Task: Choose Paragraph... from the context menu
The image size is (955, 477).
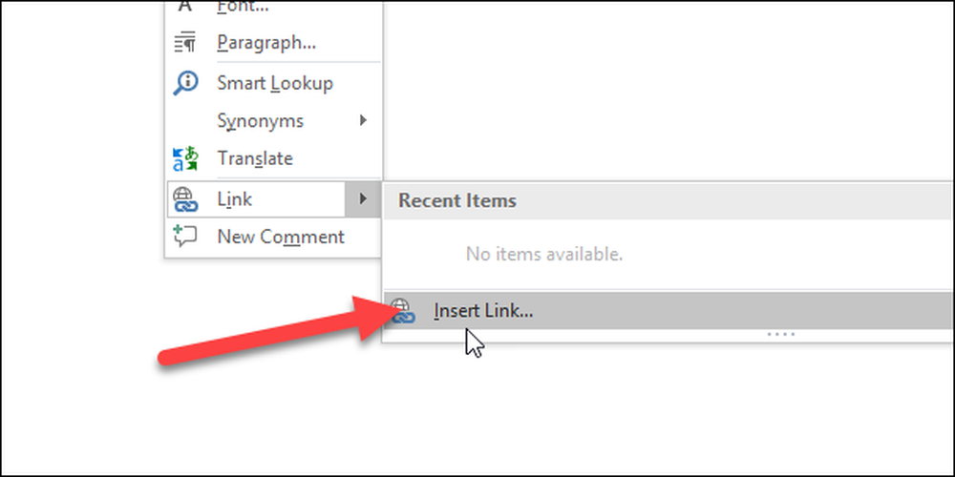Action: (266, 43)
